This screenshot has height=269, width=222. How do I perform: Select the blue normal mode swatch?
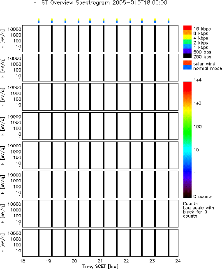pyautogui.click(x=187, y=67)
